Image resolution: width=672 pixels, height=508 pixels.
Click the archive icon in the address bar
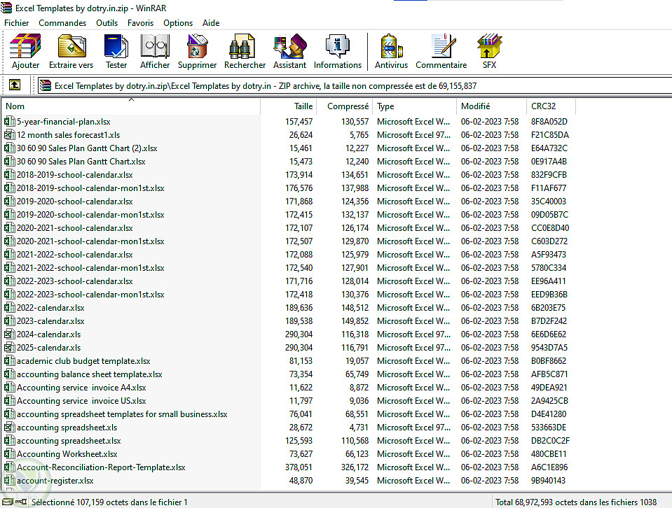[x=46, y=85]
